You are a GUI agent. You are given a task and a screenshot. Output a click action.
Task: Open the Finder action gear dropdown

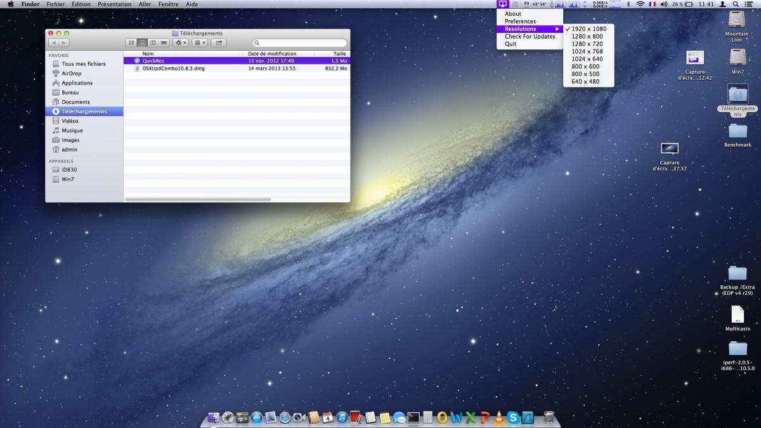coord(181,42)
